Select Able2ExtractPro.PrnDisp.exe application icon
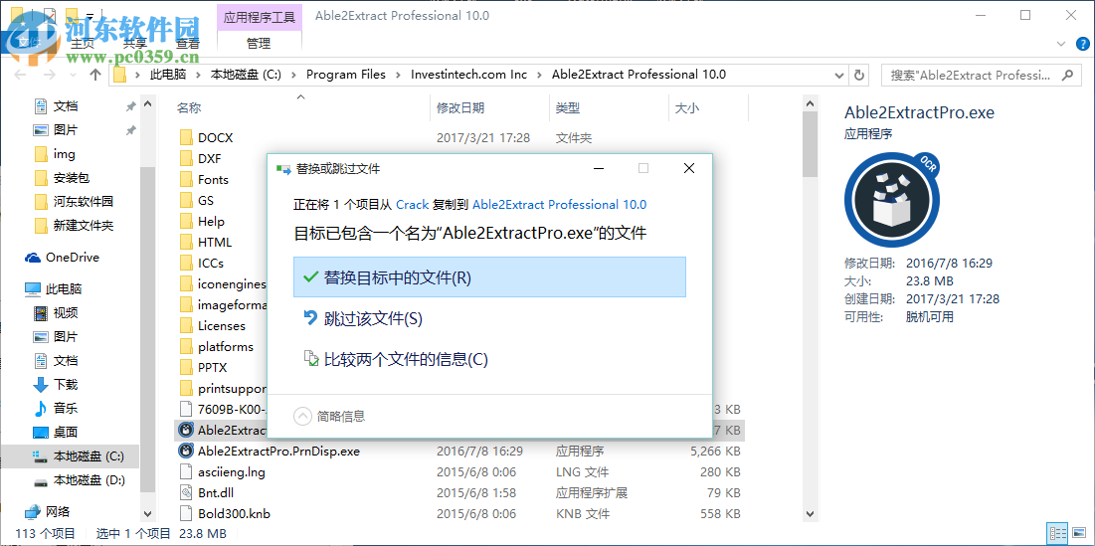 [x=186, y=452]
